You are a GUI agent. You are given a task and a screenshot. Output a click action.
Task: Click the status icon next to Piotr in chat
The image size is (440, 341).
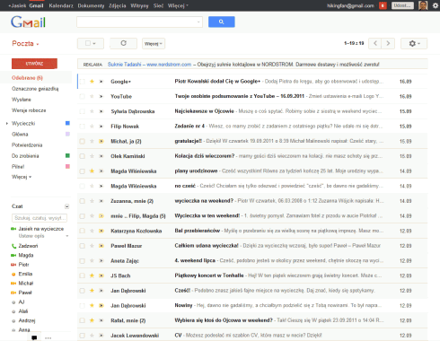[13, 265]
